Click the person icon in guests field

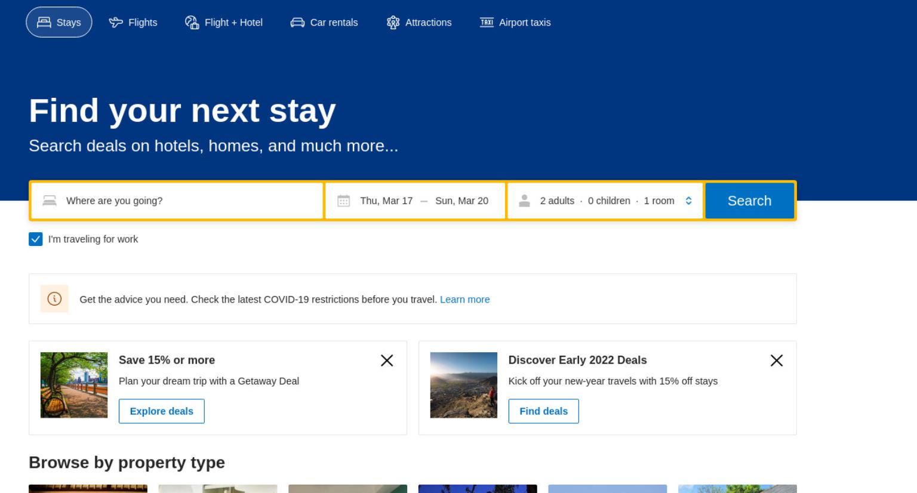tap(524, 201)
